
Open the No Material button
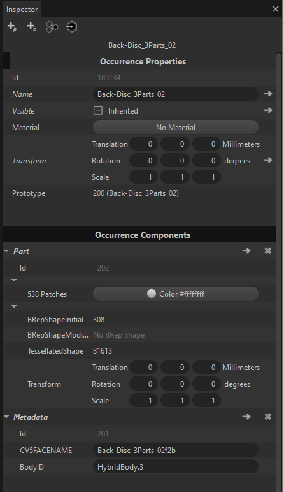176,128
